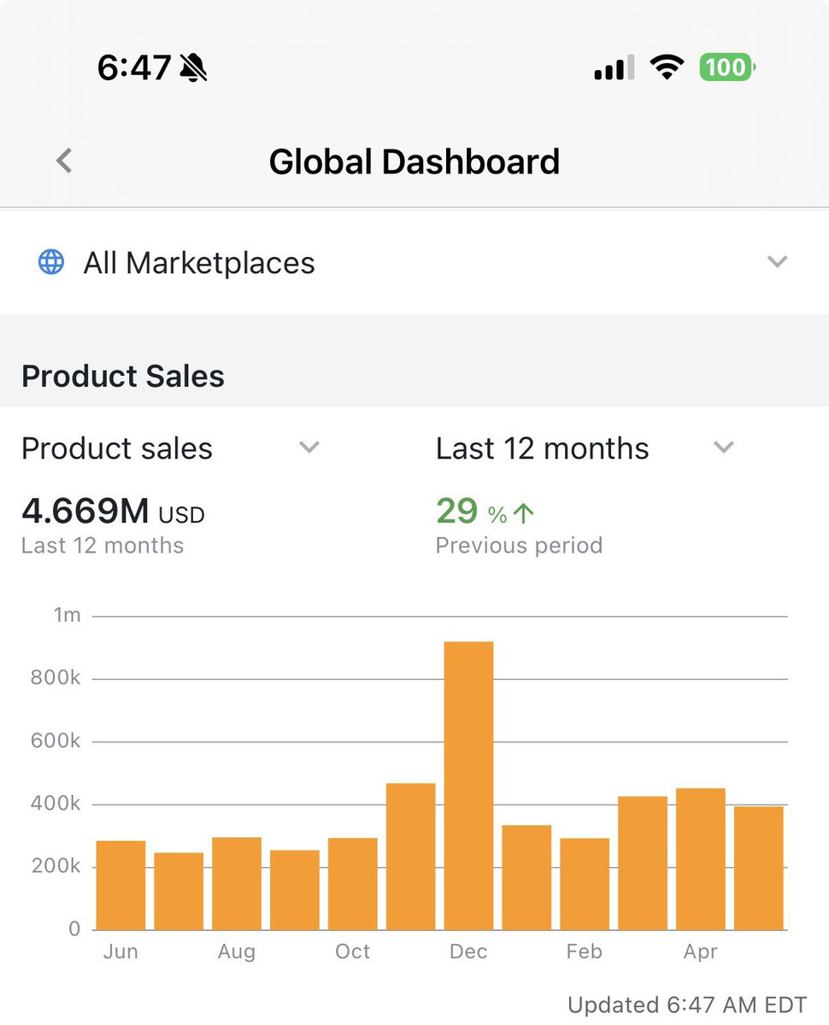Viewport: 829px width, 1025px height.
Task: Select the August sales bar
Action: point(237,884)
